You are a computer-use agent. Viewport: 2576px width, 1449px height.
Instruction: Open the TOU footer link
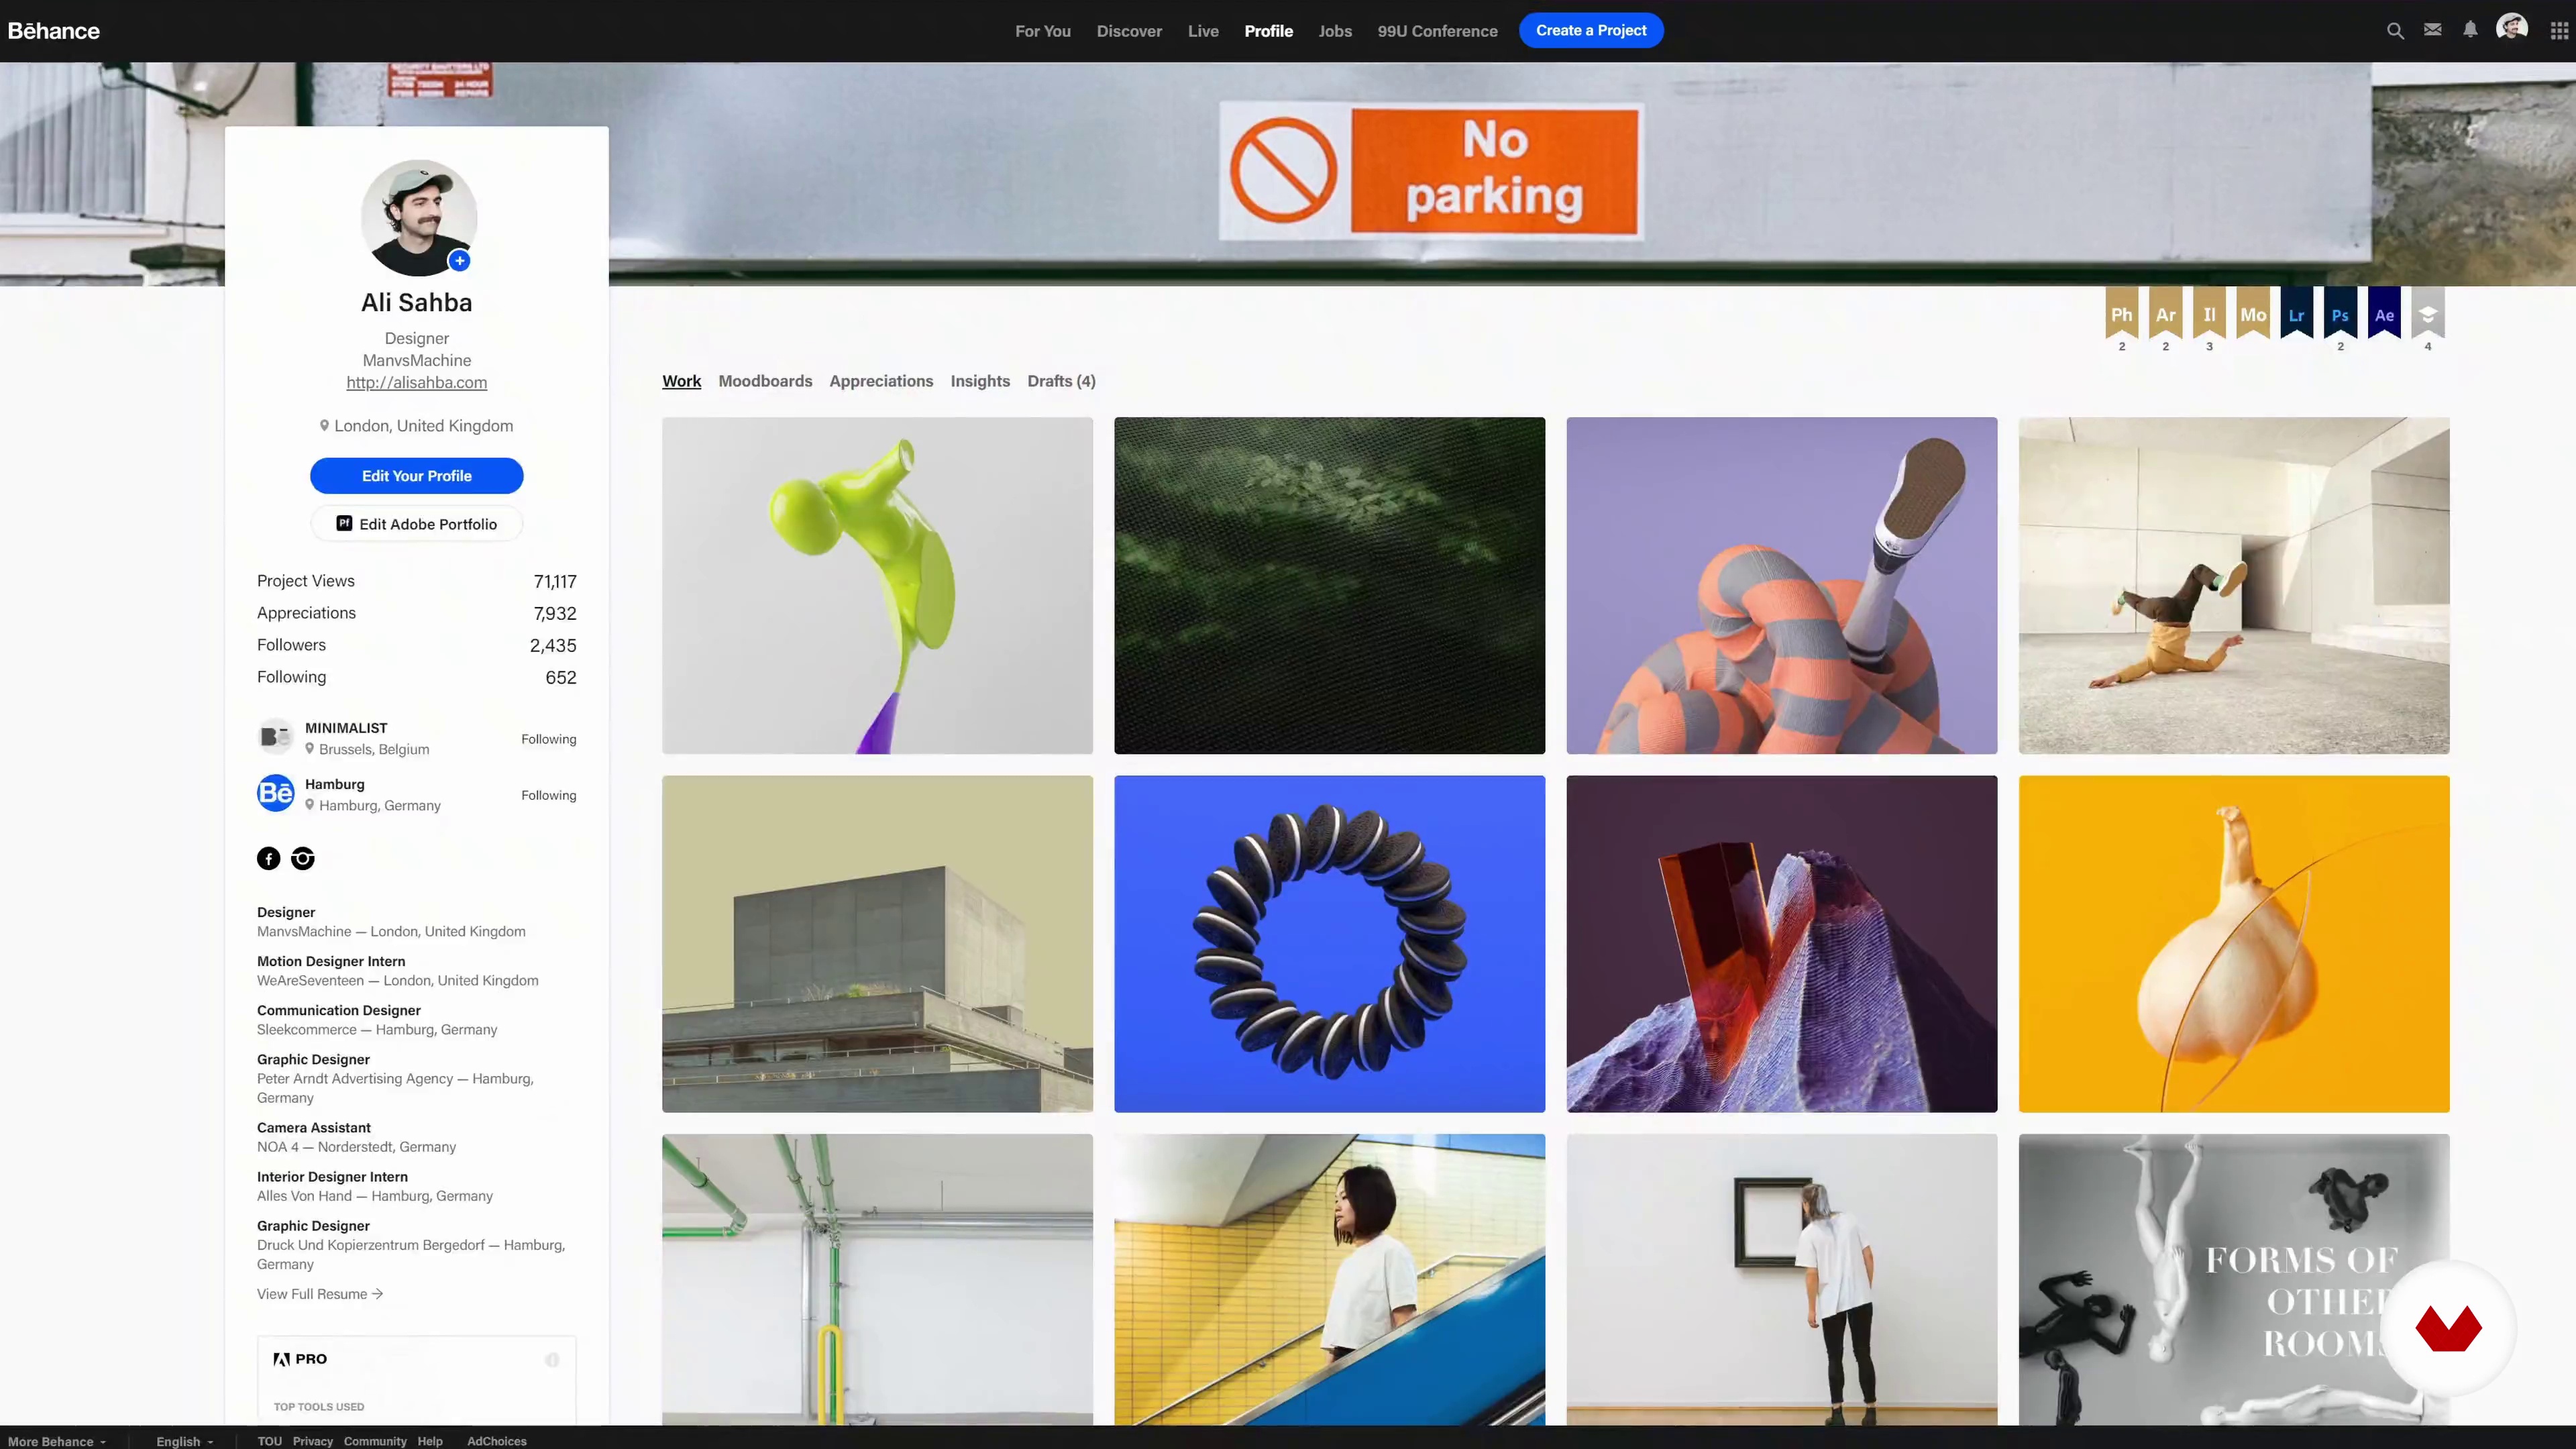(269, 1441)
